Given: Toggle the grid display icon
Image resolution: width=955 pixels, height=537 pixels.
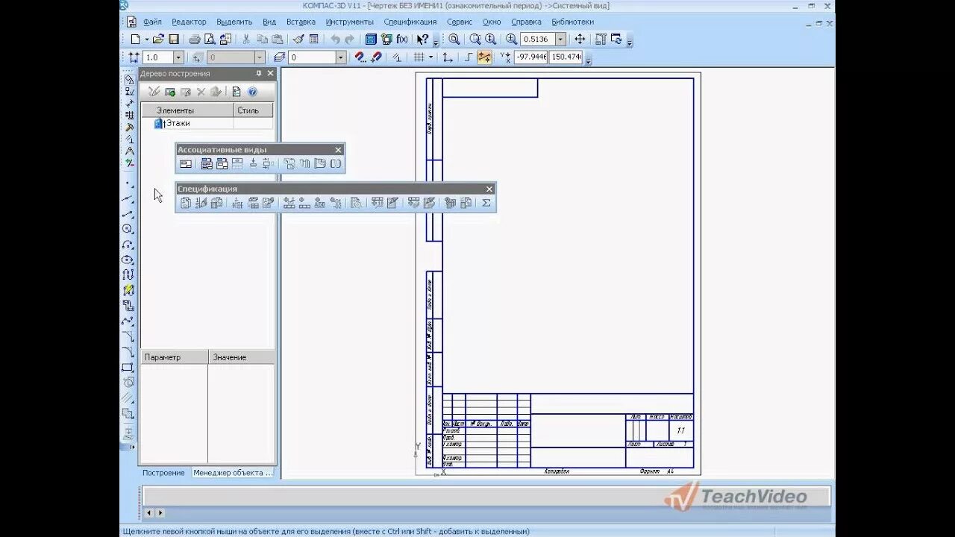Looking at the screenshot, I should pos(419,57).
